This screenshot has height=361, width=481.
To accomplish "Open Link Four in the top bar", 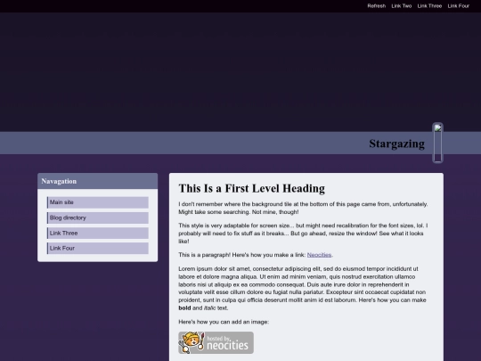I will pos(459,6).
